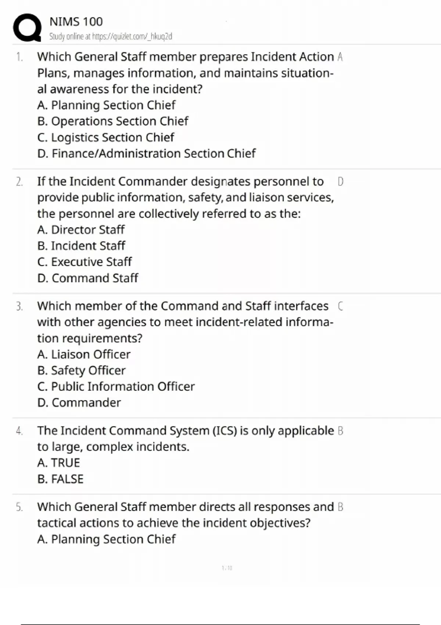Click the Quizlet Q logo
Image resolution: width=441 pixels, height=625 pixels.
(27, 28)
